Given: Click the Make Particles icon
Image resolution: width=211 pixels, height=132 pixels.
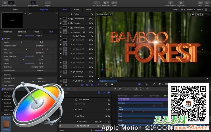Looking at the screenshot, I should [x=171, y=3].
